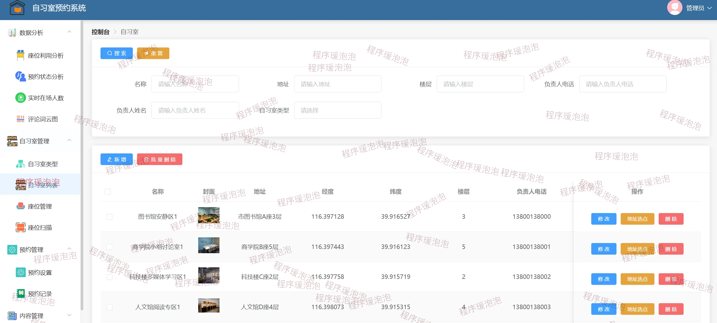
Task: Click 控制台 in the breadcrumb
Action: coord(100,32)
